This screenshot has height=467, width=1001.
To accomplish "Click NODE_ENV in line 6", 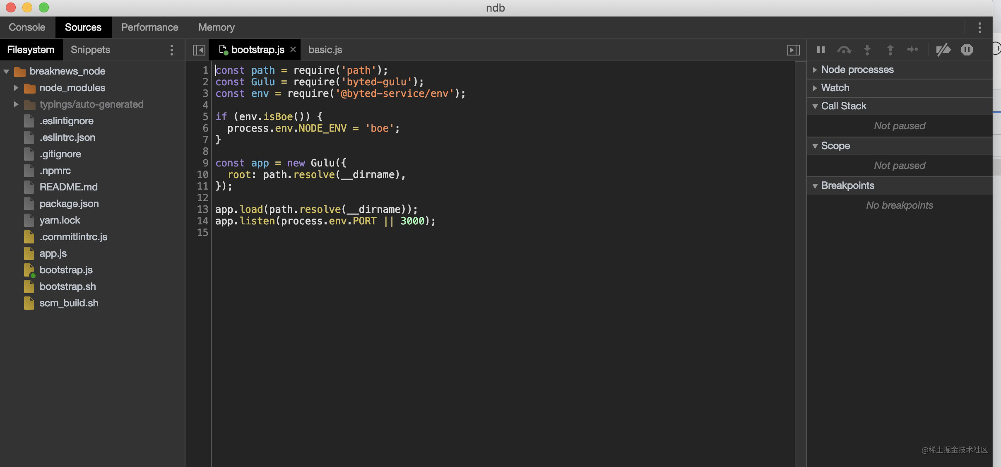I will 322,128.
